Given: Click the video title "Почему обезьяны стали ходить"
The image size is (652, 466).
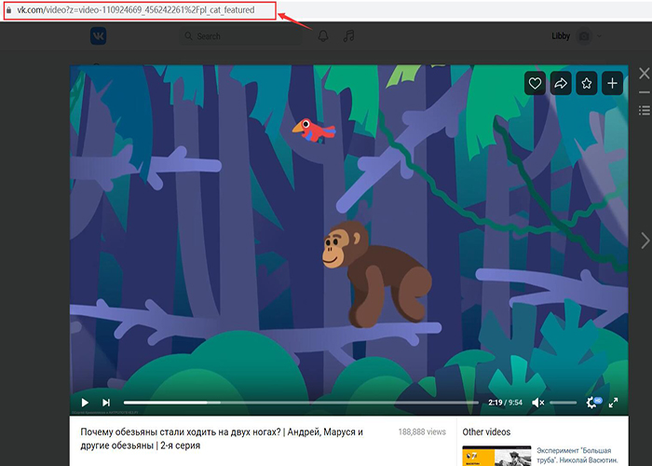Looking at the screenshot, I should tap(222, 439).
